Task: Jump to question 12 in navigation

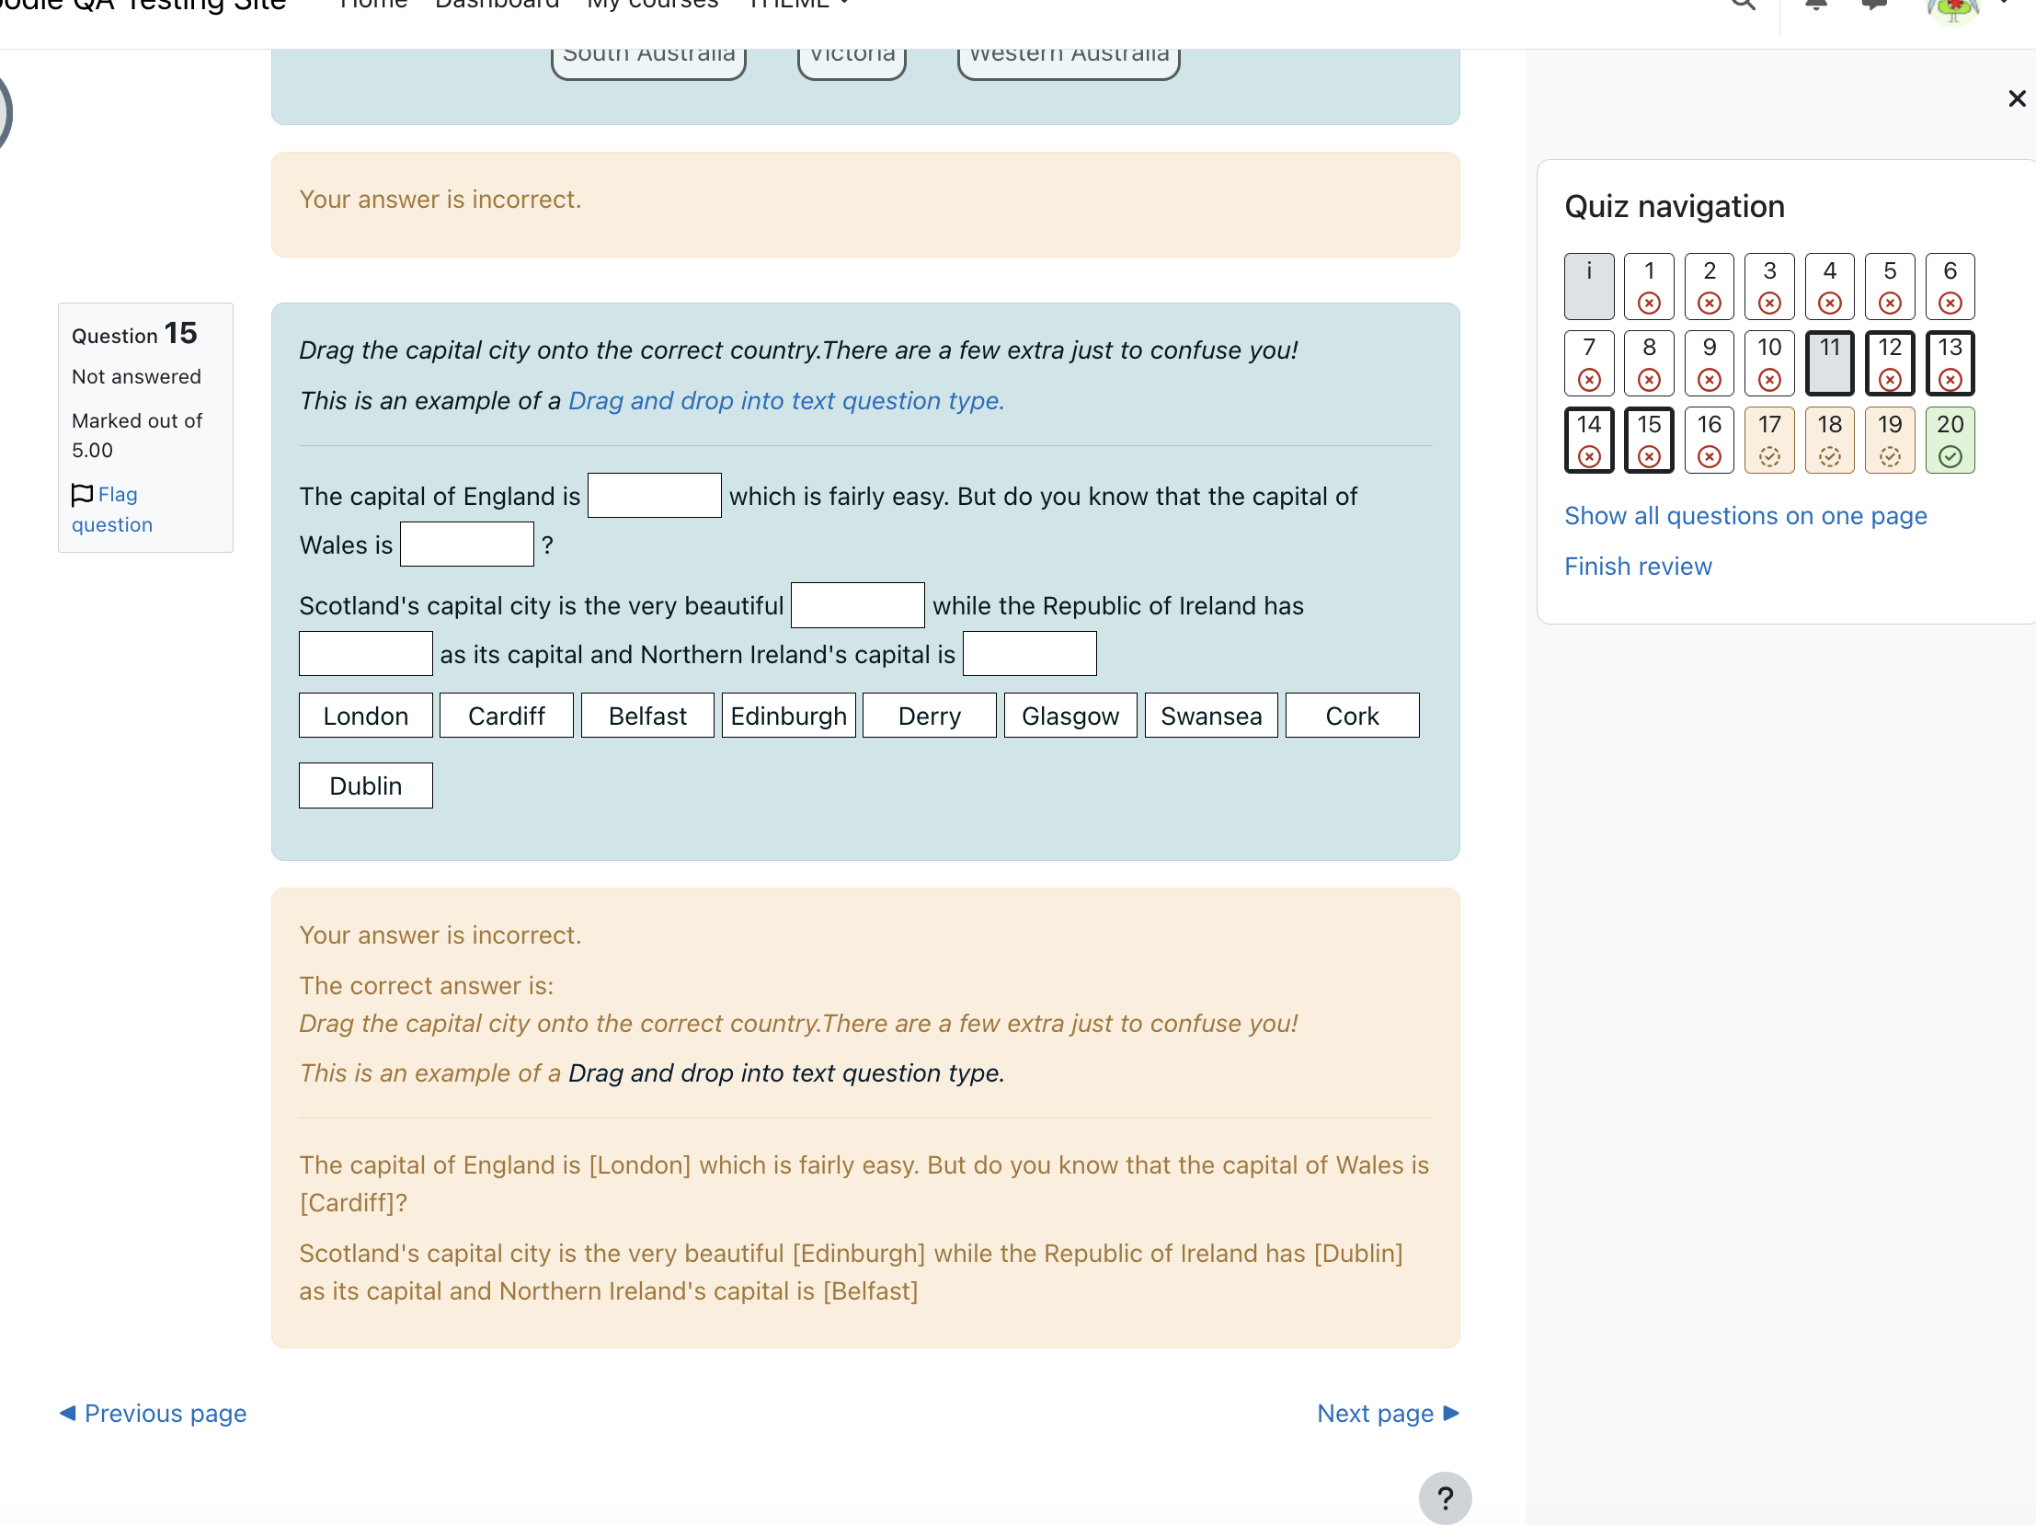Action: [1890, 362]
